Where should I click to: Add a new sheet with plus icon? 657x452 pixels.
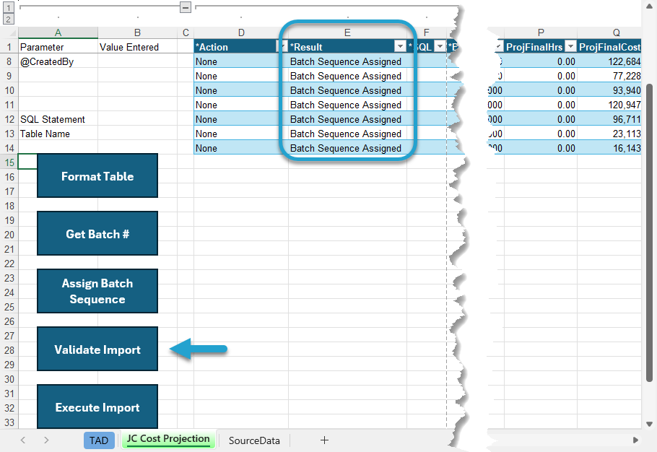324,440
